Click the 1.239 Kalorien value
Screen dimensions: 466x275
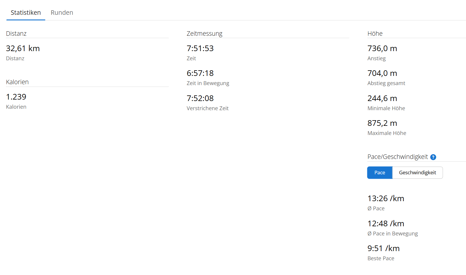pos(16,97)
